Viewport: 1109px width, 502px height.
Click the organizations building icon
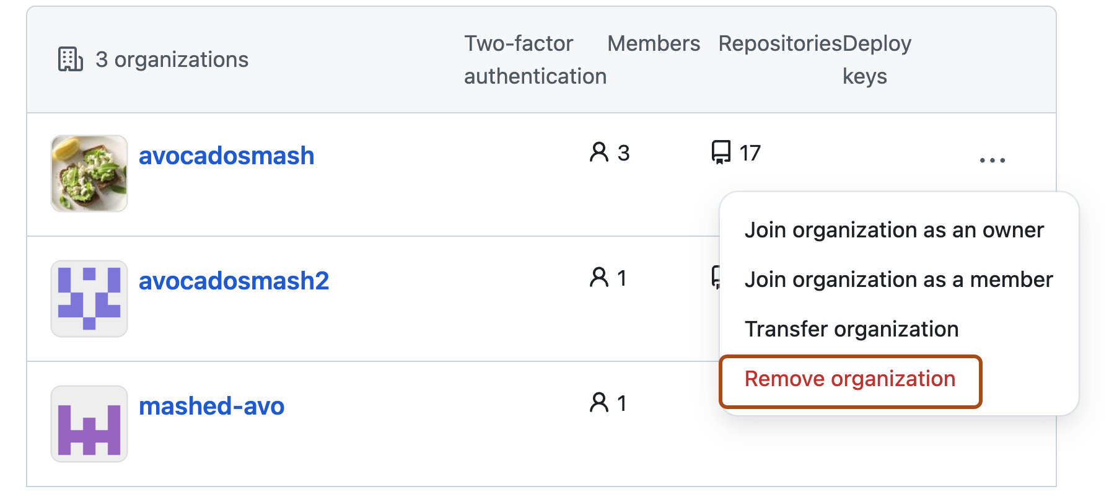point(70,59)
